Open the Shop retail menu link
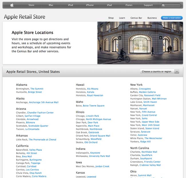This screenshot has width=186, height=178. pos(111,18)
